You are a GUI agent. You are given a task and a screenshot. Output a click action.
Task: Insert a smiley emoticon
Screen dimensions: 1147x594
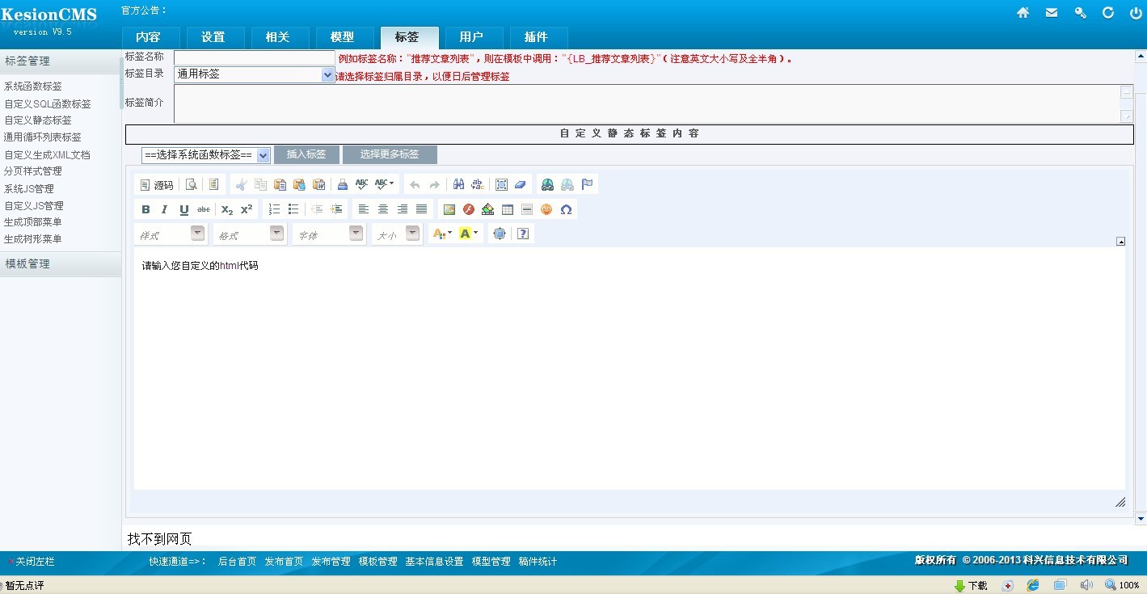546,209
